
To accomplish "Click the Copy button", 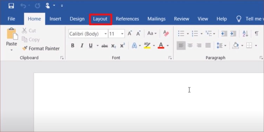I will coord(31,40).
